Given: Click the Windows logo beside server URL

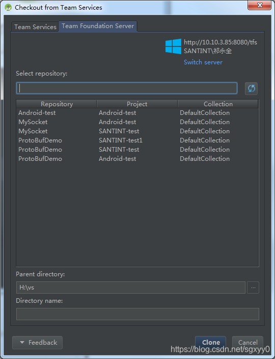Looking at the screenshot, I should (173, 46).
